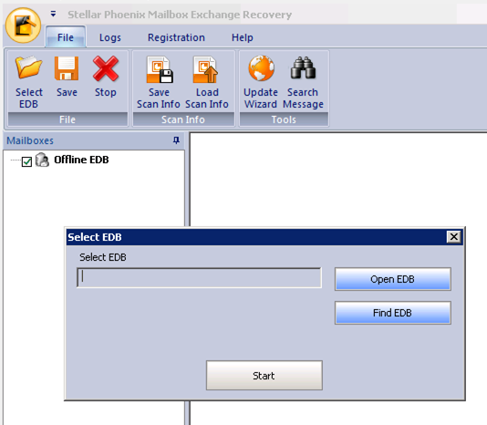This screenshot has height=425, width=487.
Task: Click the Open EDB button
Action: pyautogui.click(x=392, y=279)
